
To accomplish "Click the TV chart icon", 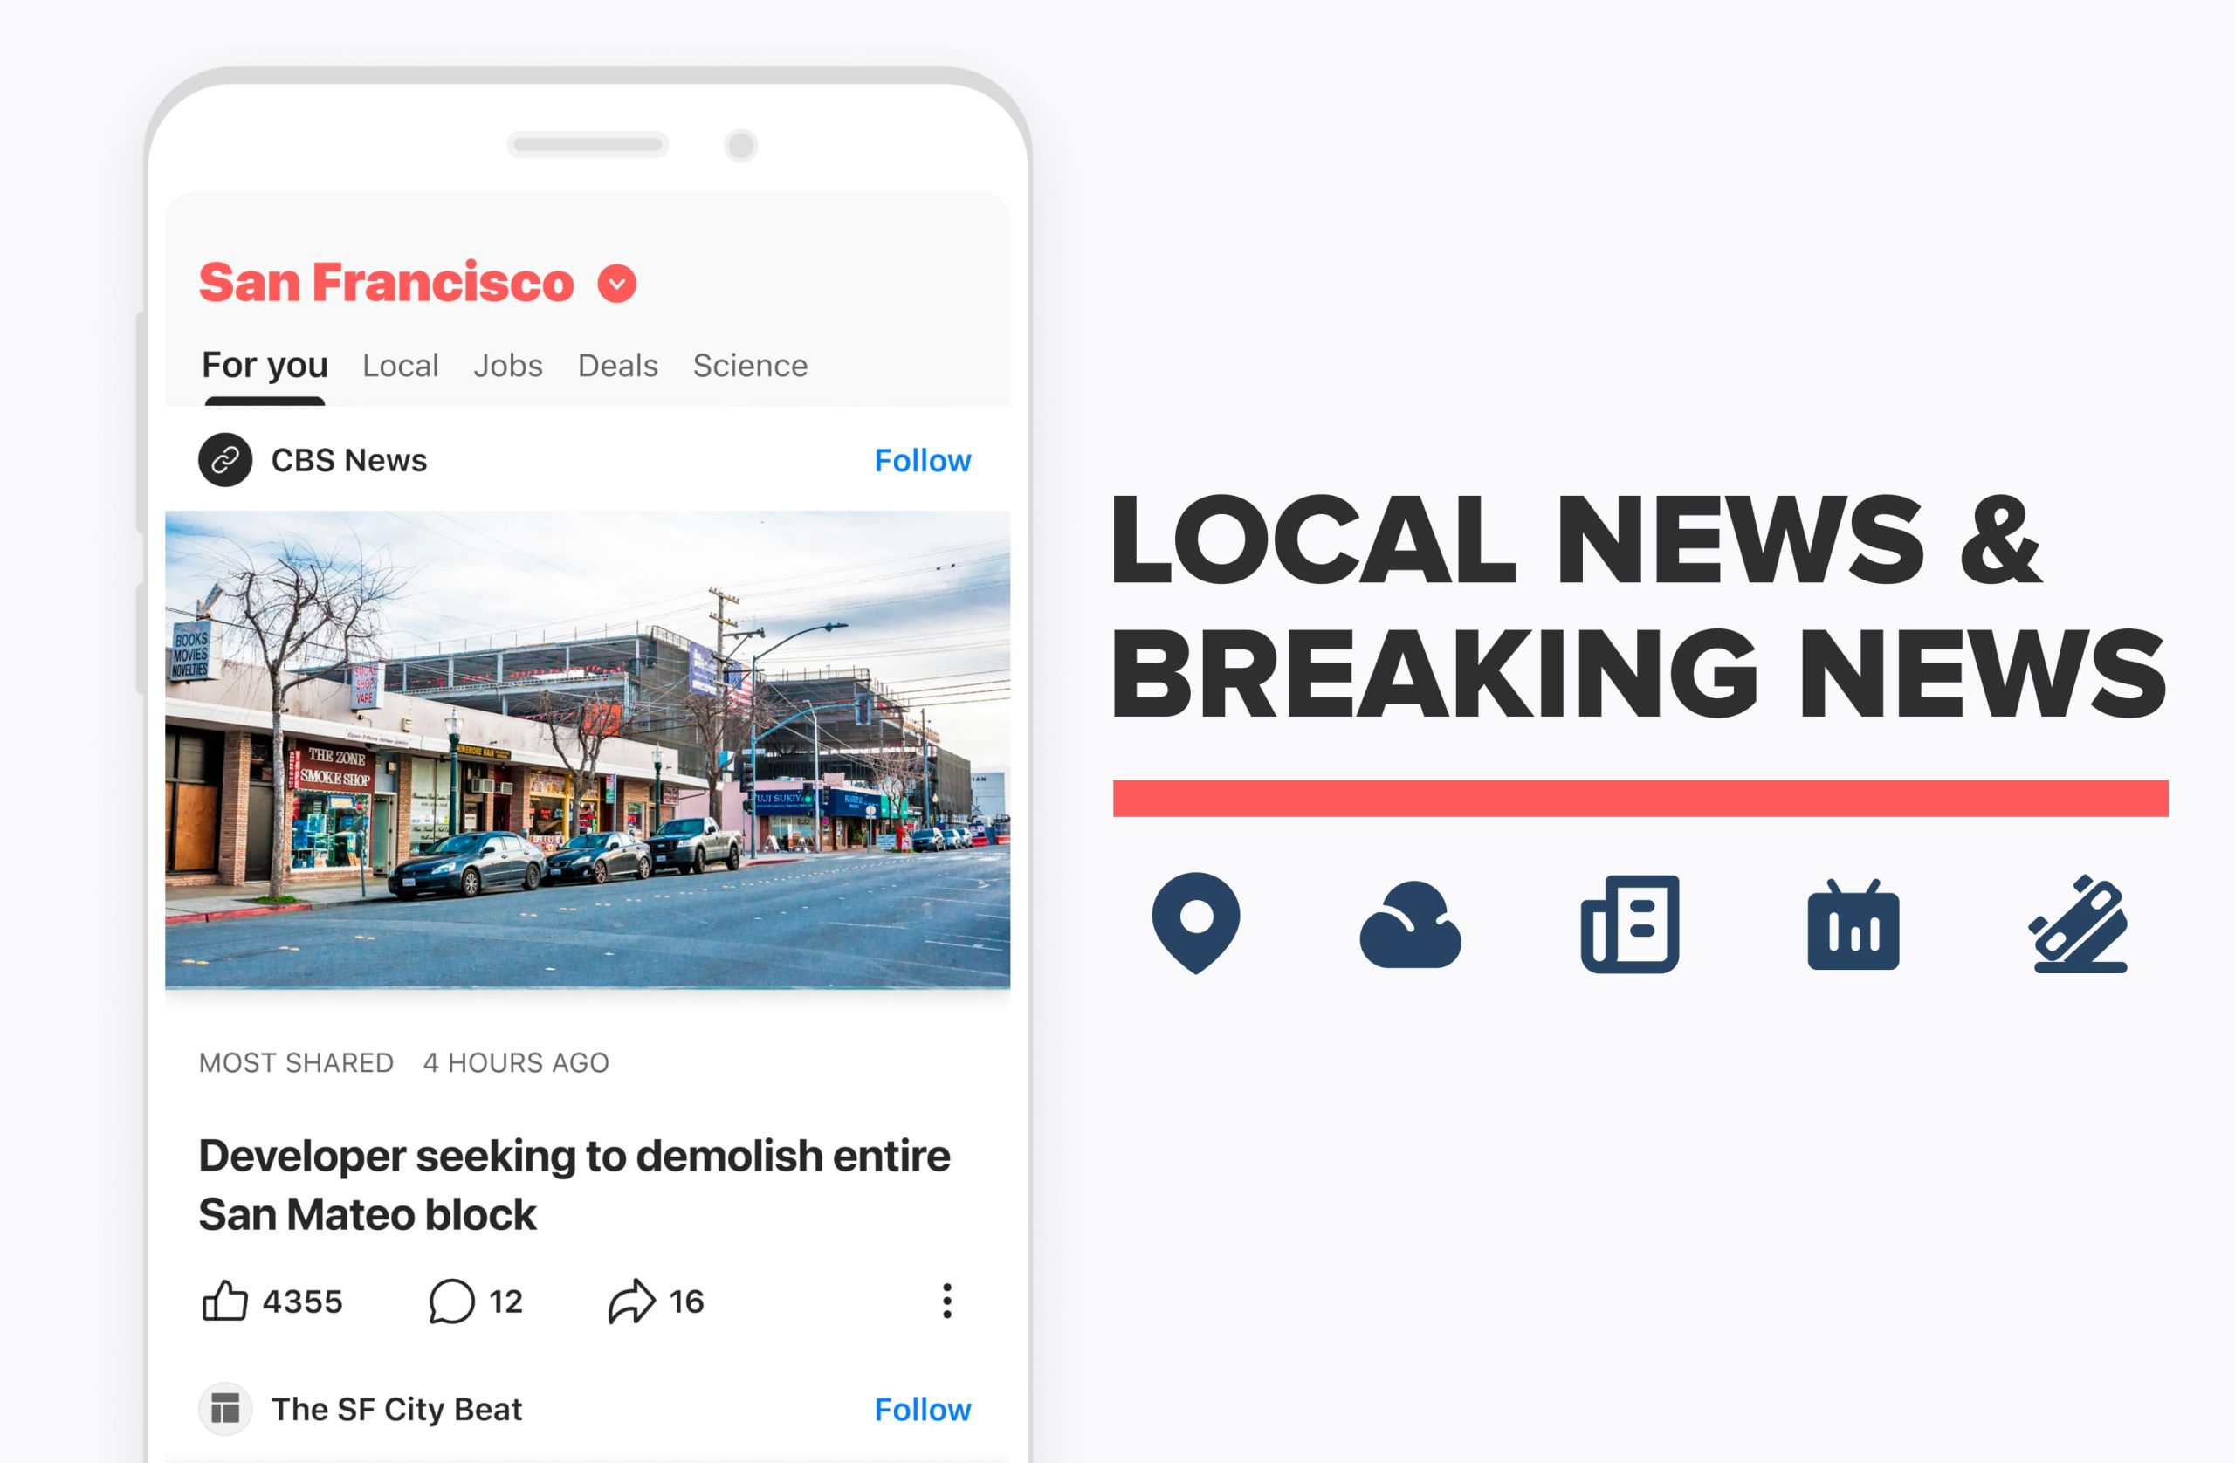I will click(1853, 924).
